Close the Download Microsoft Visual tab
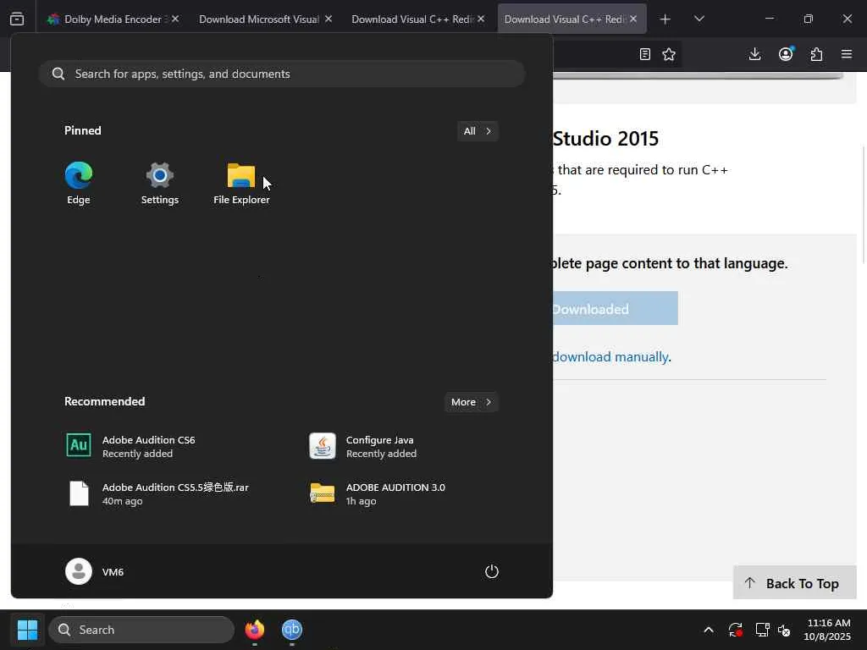 (x=329, y=19)
